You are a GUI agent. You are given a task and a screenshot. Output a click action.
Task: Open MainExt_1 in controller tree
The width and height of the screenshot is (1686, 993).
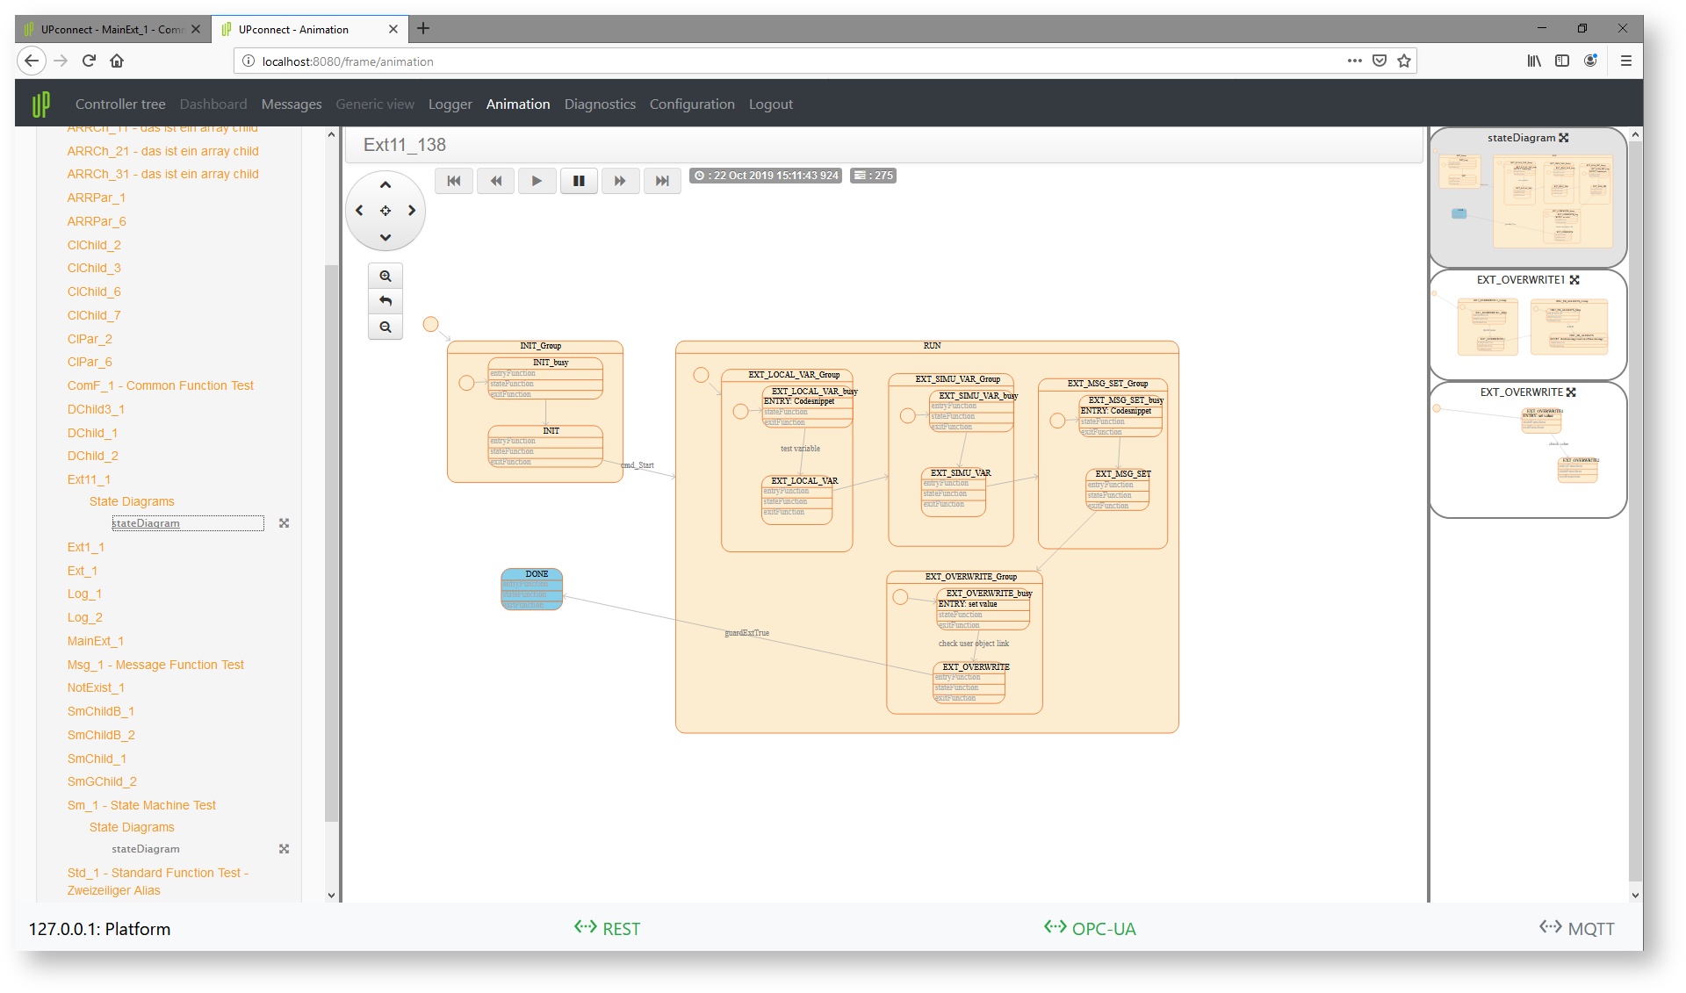(95, 641)
